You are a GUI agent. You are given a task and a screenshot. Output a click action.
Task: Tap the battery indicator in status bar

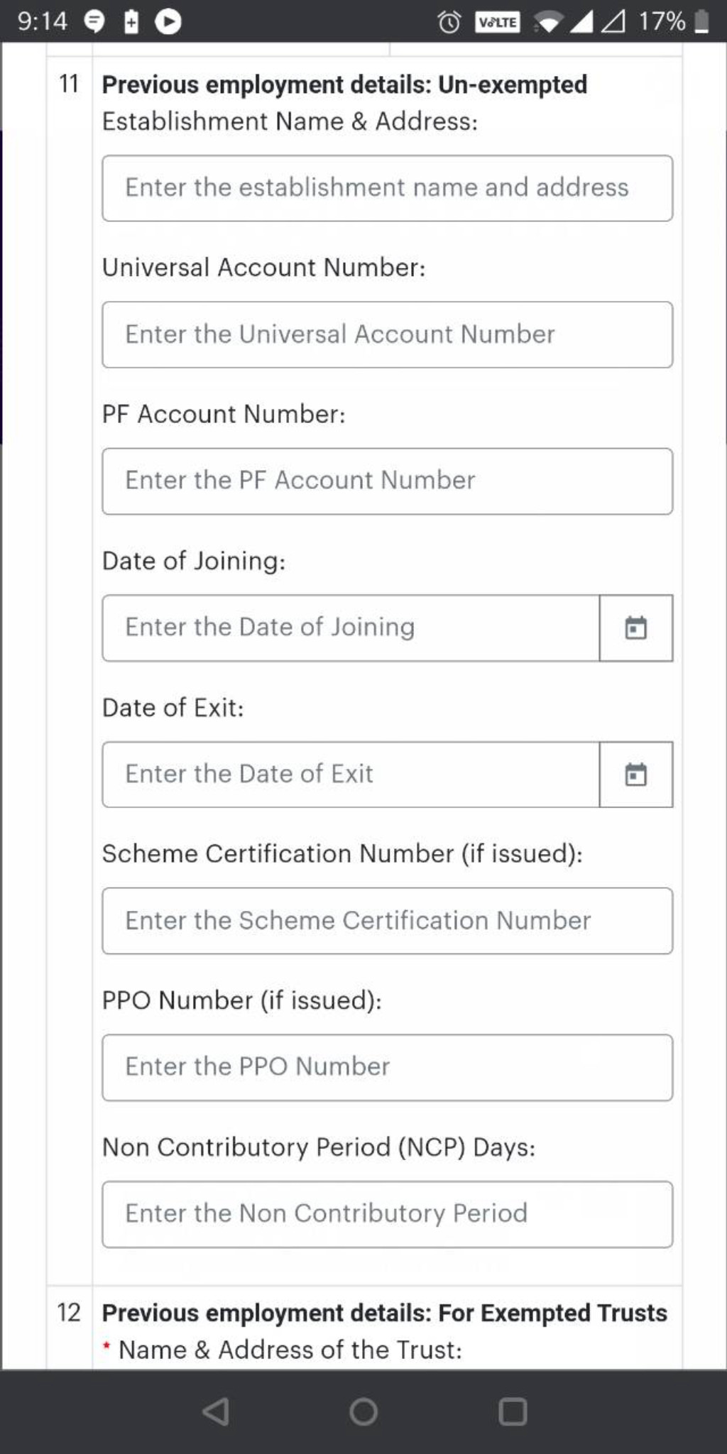pos(701,21)
